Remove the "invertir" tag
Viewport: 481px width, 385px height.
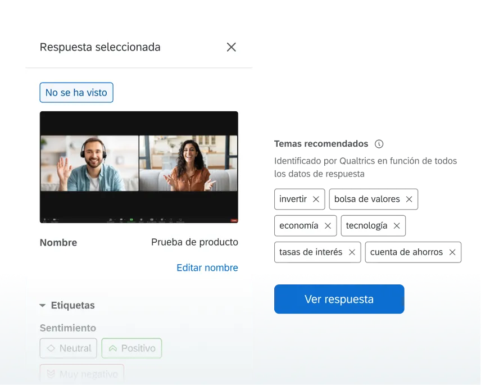tap(316, 198)
